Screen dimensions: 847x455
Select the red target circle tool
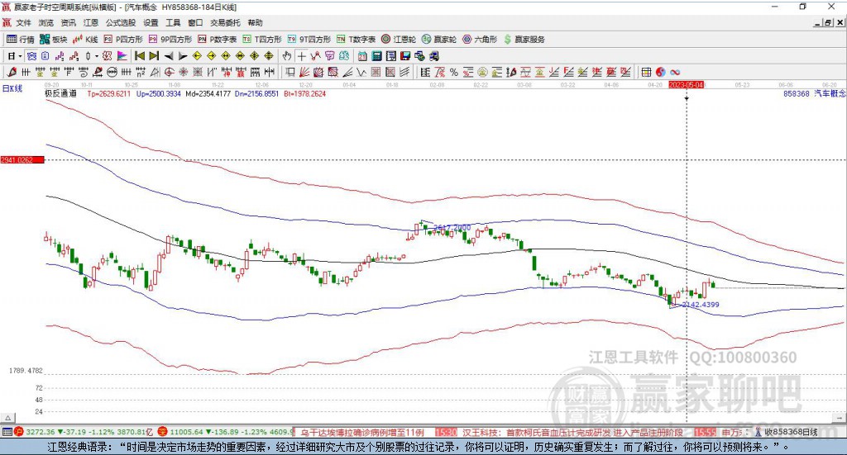(x=169, y=72)
